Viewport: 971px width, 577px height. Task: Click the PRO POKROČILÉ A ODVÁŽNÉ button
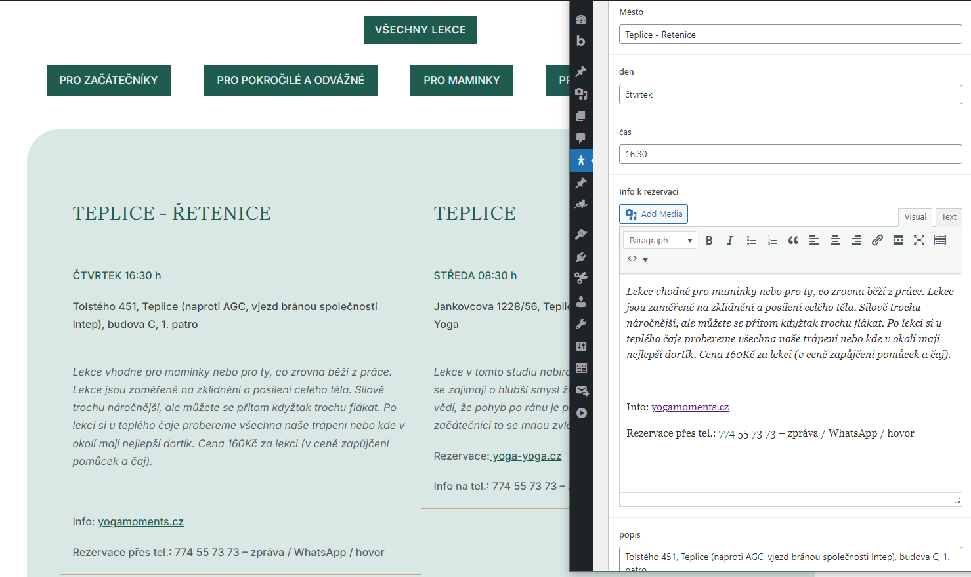(x=290, y=81)
